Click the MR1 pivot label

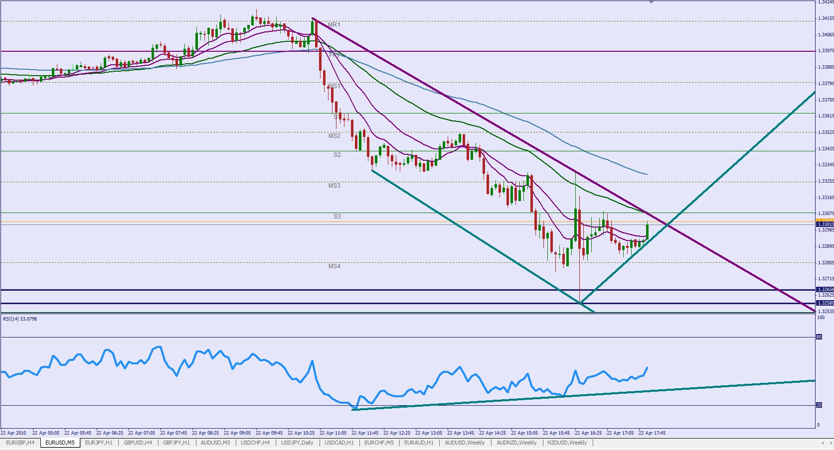pos(334,24)
